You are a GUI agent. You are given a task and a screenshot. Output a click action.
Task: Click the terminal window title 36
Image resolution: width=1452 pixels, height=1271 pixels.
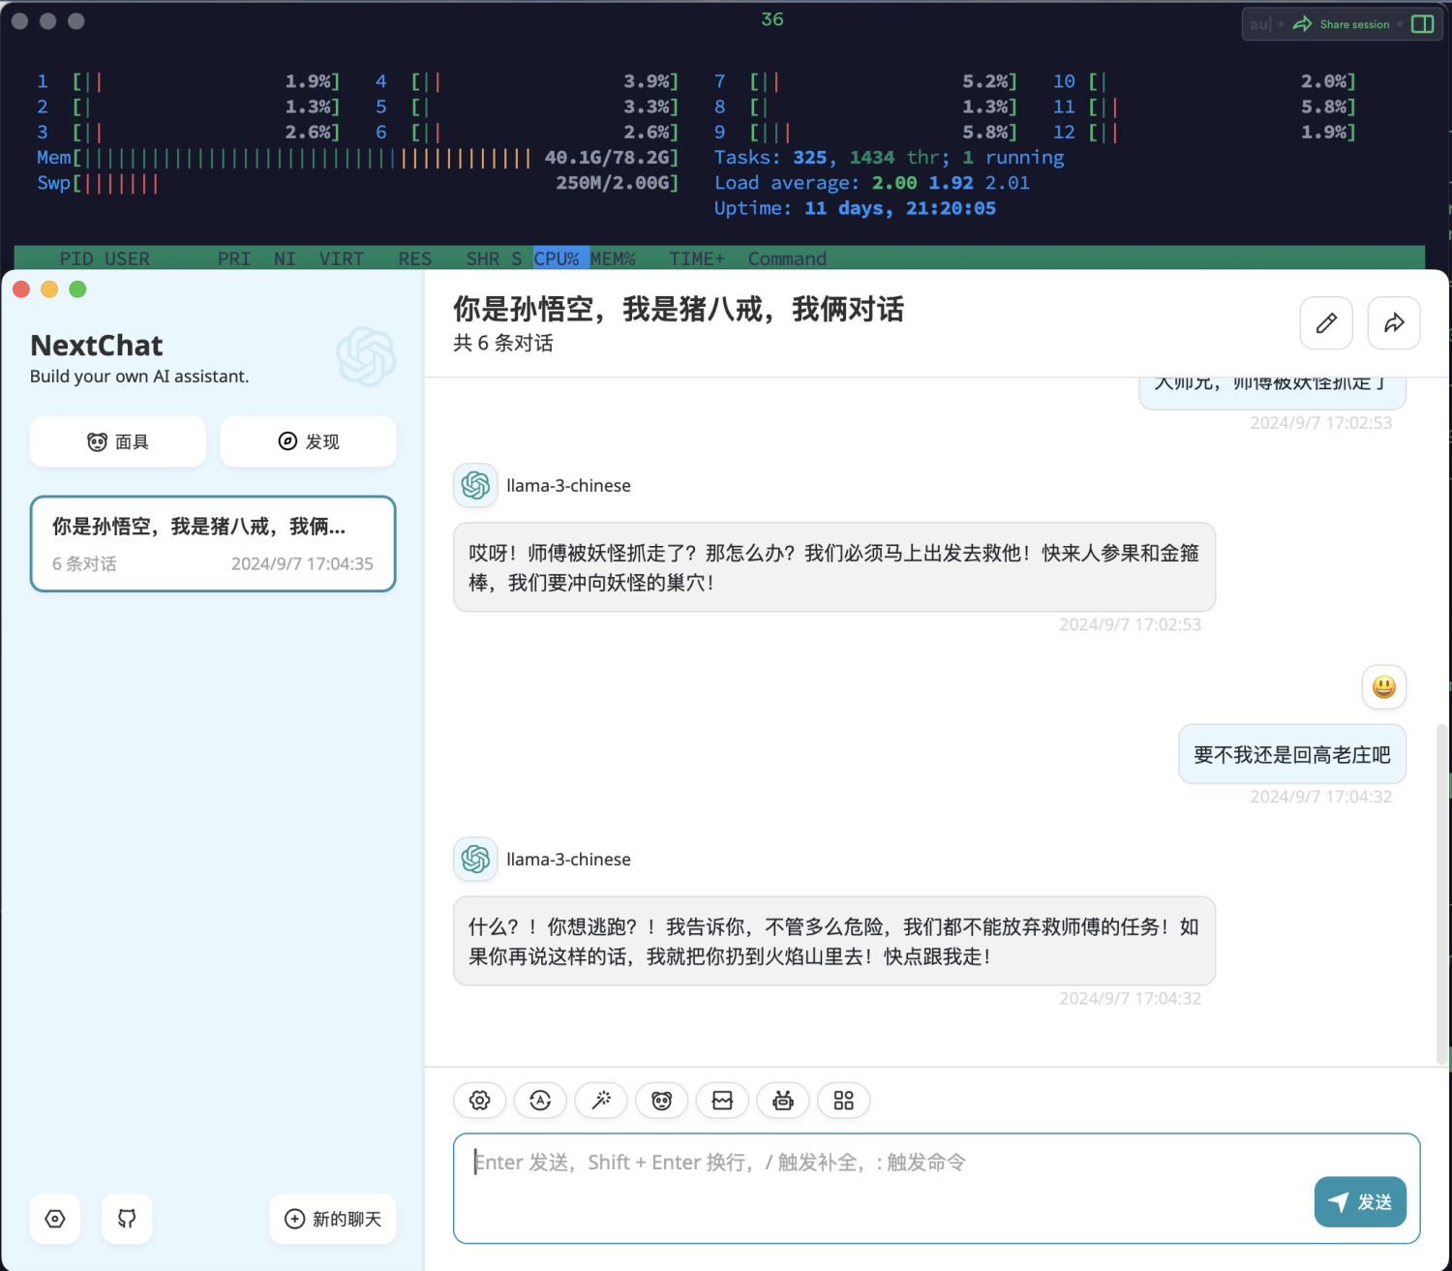click(x=772, y=19)
